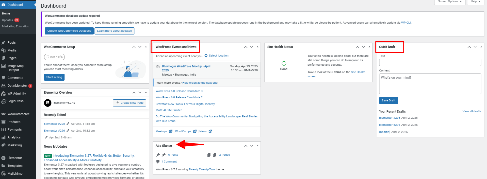Viewport: 487px width, 179px height.
Task: Click the Image Map Hotspot icon
Action: pyautogui.click(x=4, y=66)
